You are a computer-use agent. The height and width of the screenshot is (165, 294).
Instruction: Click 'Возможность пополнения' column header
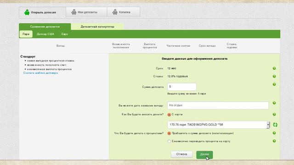(x=121, y=46)
